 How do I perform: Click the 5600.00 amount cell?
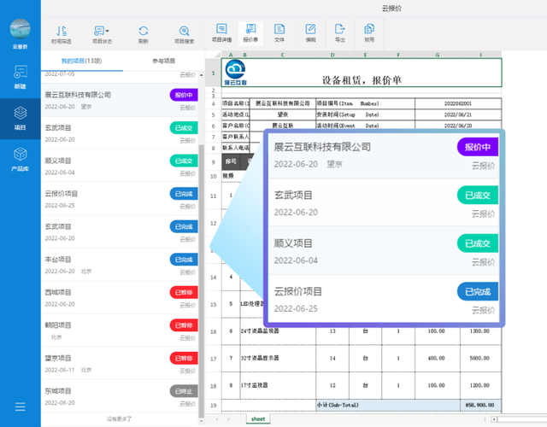click(x=480, y=359)
